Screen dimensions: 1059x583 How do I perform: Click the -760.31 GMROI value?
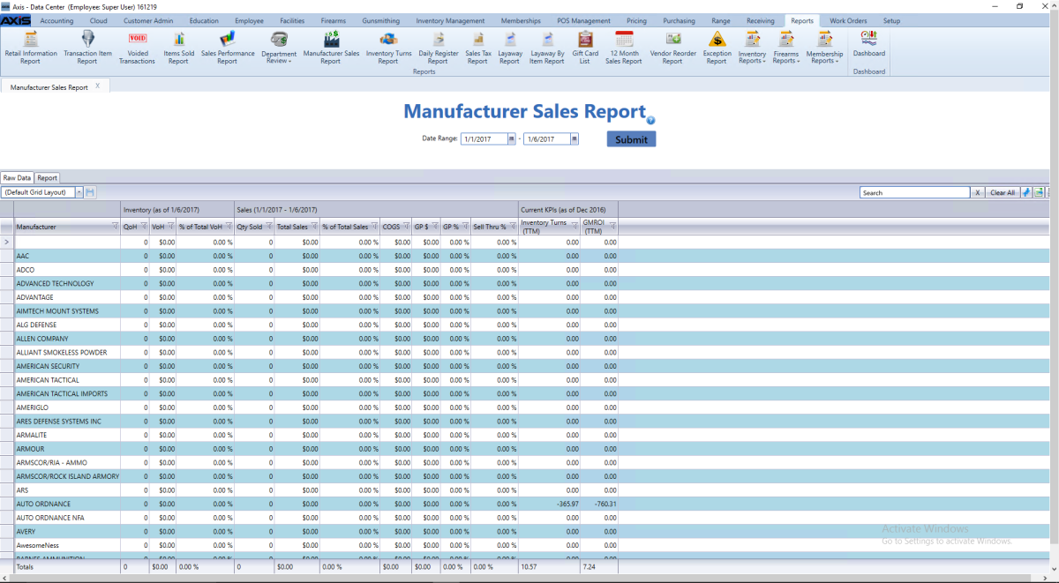(x=605, y=504)
